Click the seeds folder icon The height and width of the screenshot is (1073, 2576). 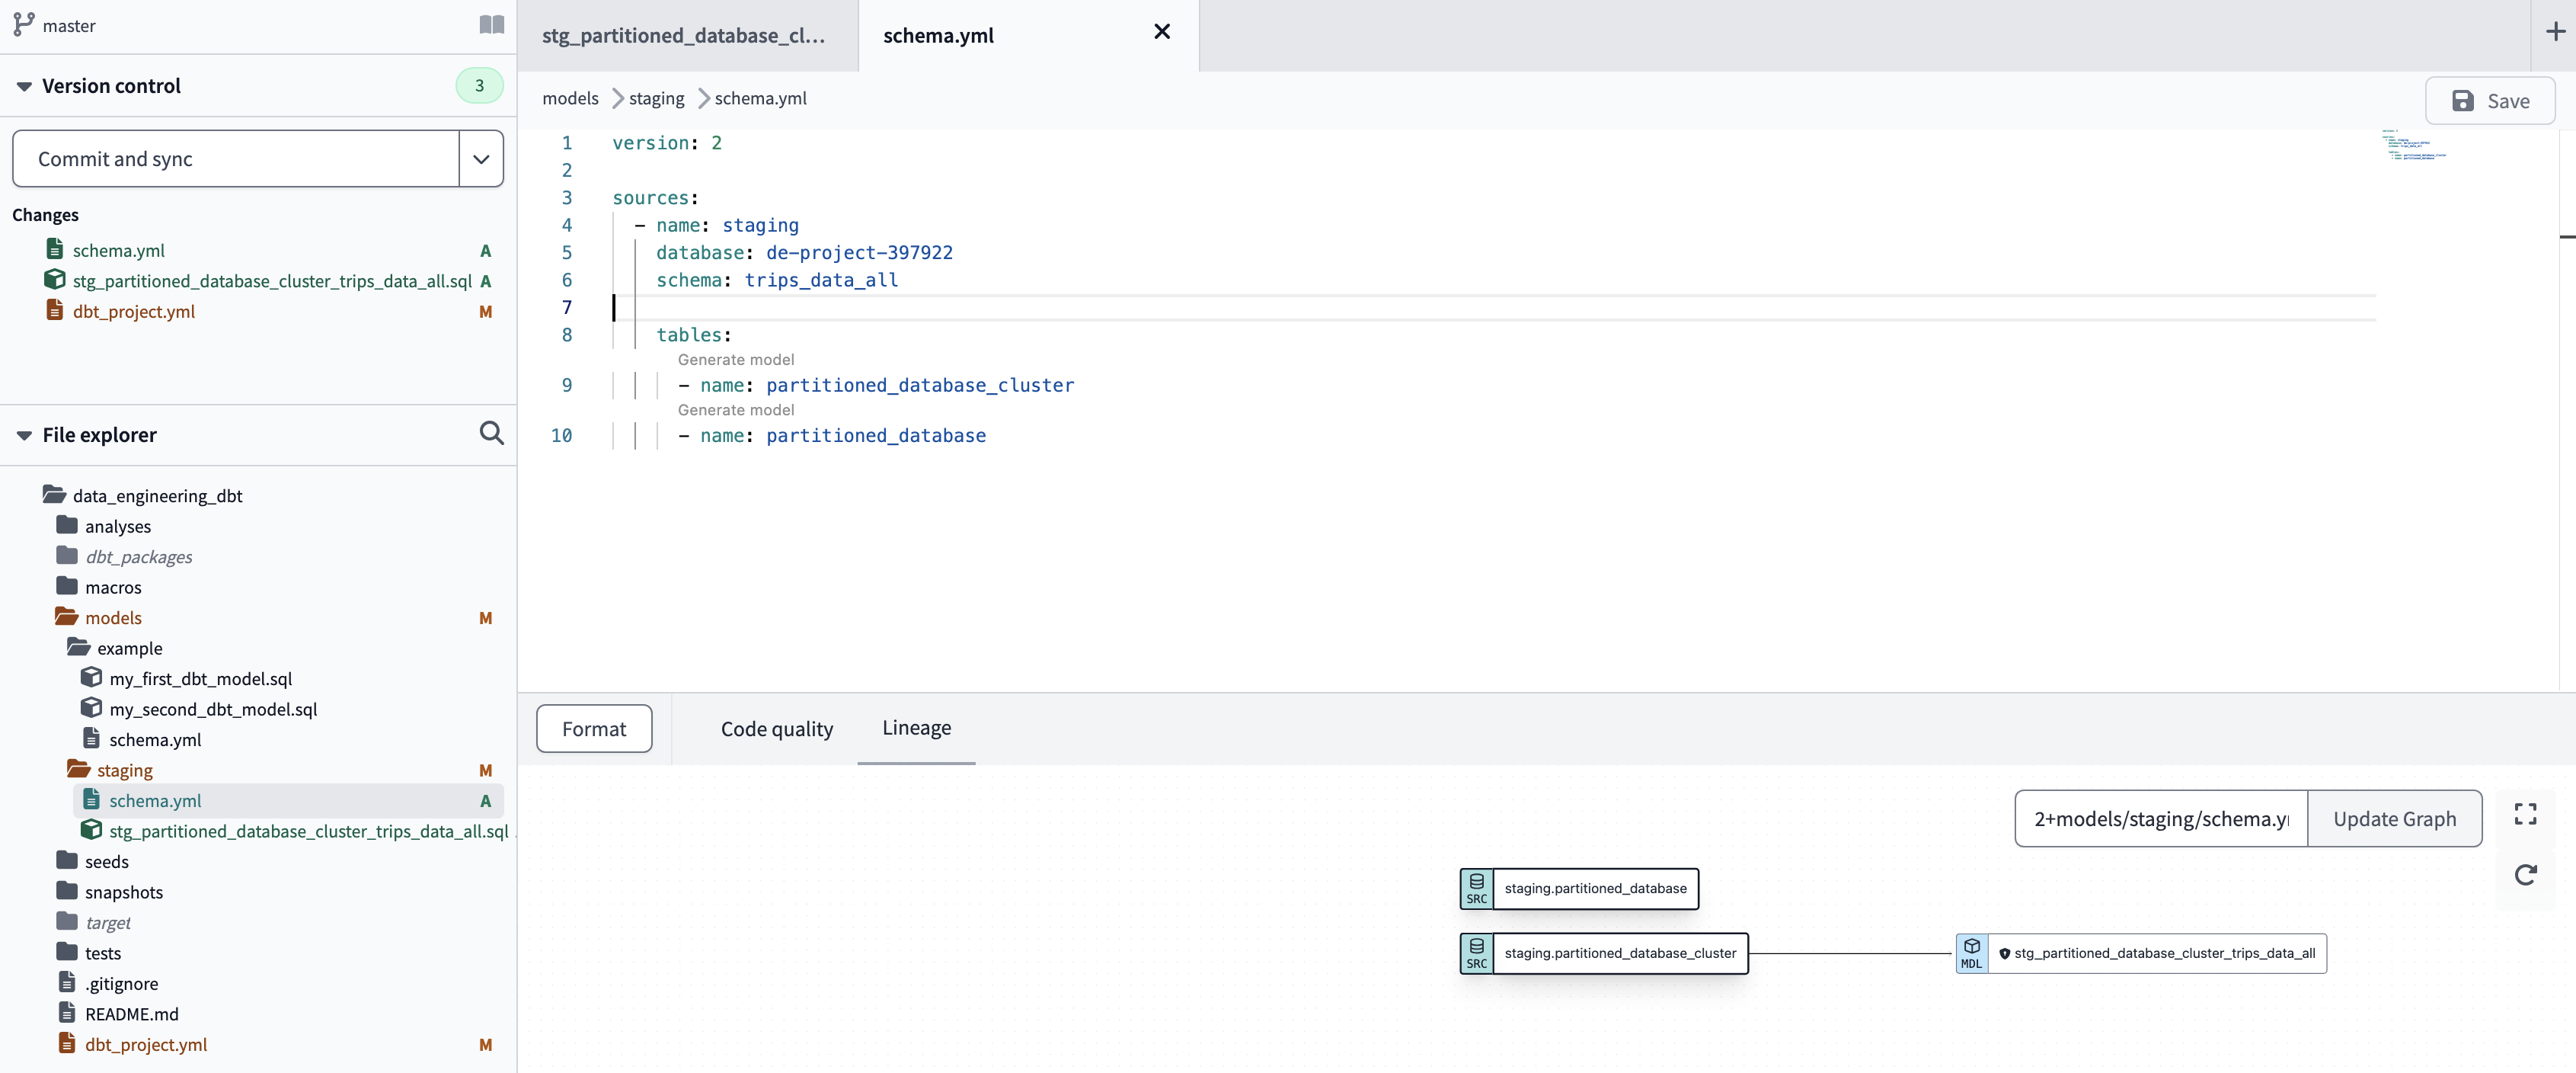pyautogui.click(x=67, y=860)
